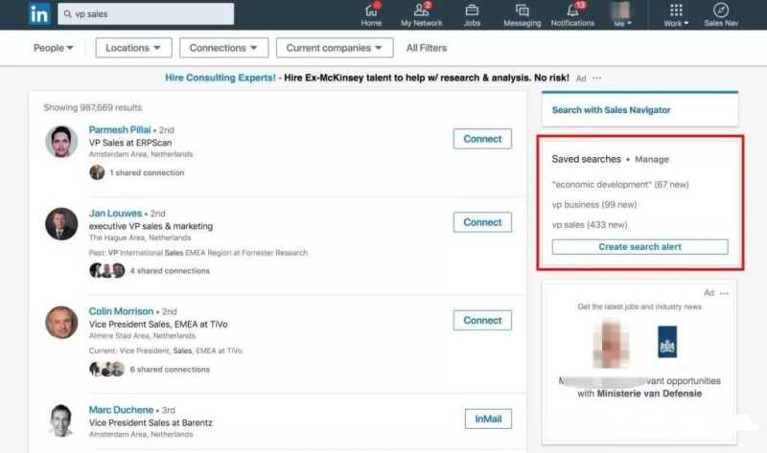Open the 'vp sales (433 new)' saved search
The image size is (767, 453).
point(590,225)
